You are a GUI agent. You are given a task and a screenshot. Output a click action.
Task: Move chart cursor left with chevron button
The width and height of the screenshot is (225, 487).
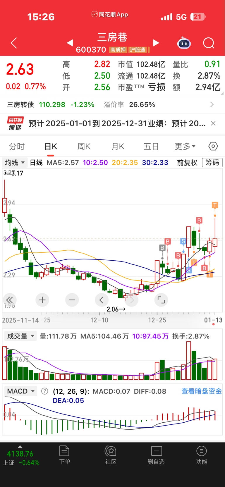click(102, 300)
